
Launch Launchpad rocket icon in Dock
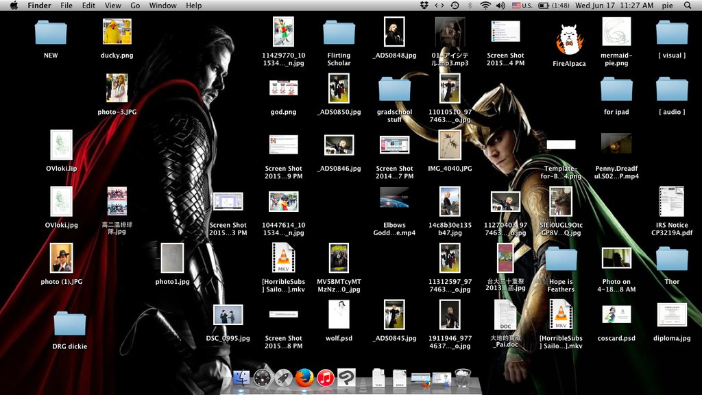[x=283, y=378]
